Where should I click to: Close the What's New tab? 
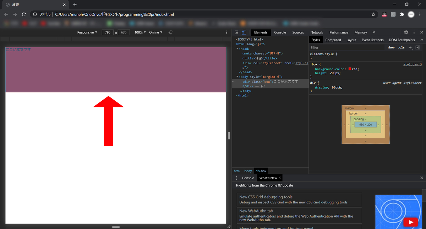click(280, 177)
